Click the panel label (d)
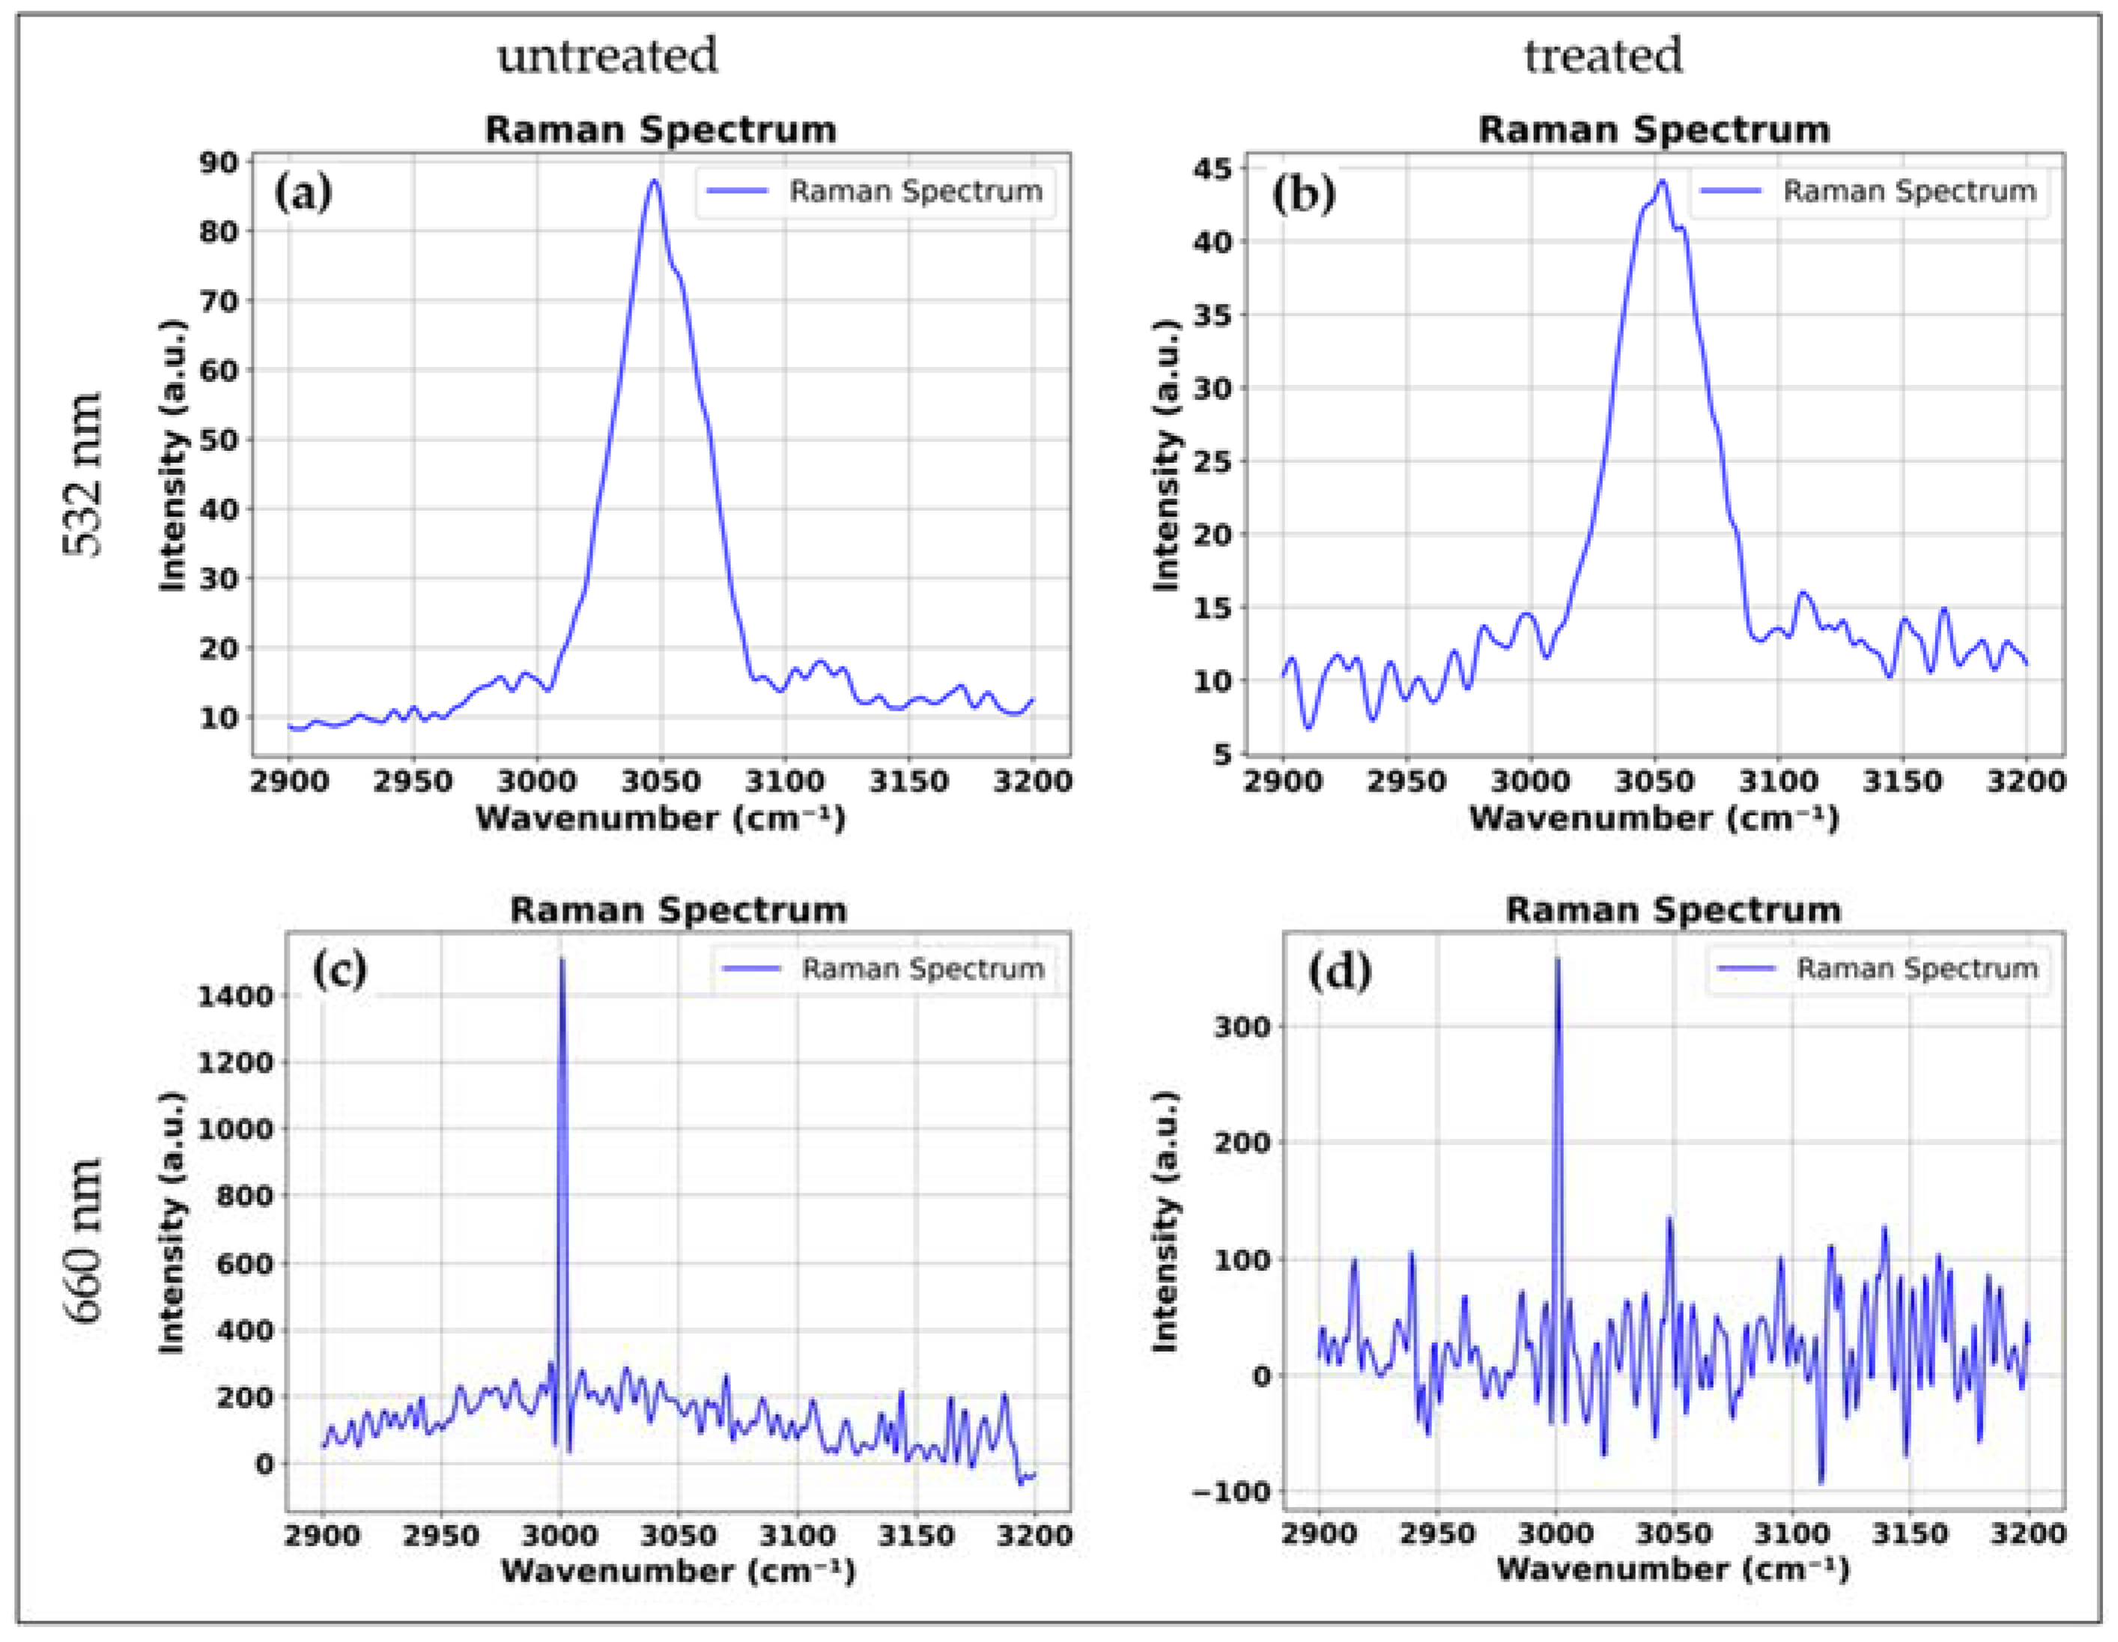This screenshot has height=1642, width=2118. (x=1339, y=971)
